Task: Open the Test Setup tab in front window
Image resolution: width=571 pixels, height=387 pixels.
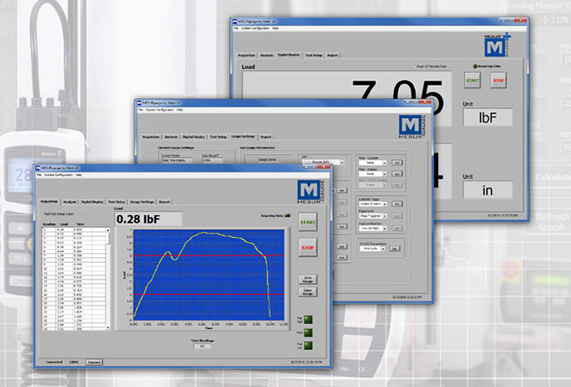Action: point(117,202)
